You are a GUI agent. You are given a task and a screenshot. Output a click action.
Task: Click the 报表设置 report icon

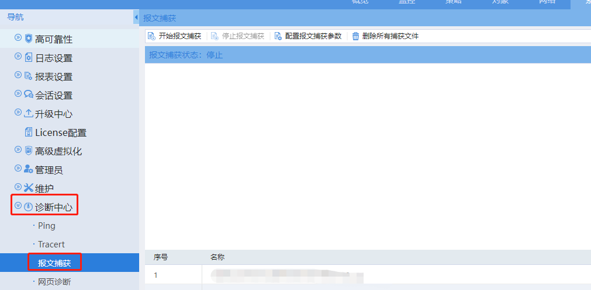coord(29,76)
